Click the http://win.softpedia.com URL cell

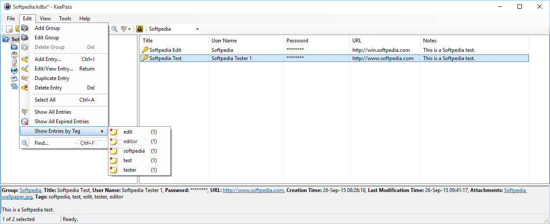point(381,50)
